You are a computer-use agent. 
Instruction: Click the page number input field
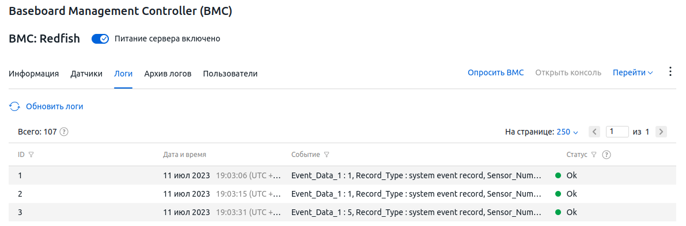617,132
